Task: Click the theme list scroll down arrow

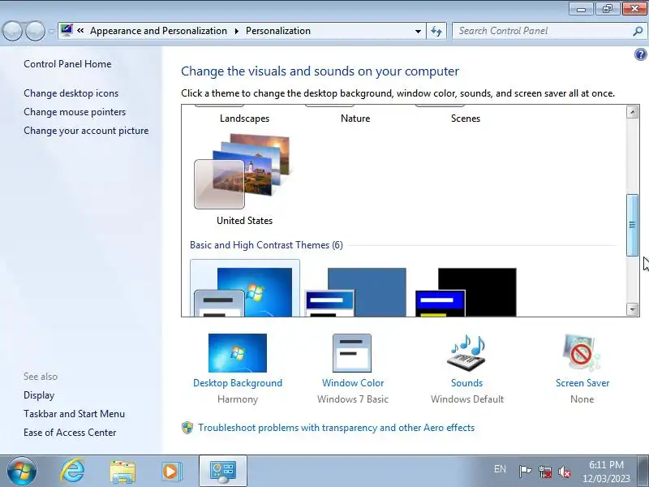Action: 632,309
